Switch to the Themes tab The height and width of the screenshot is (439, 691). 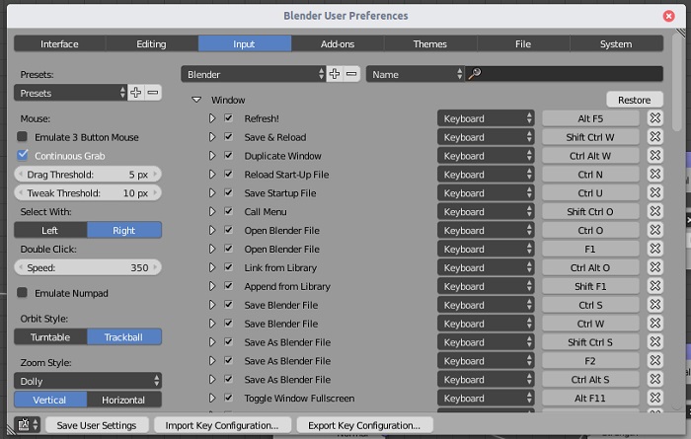[x=430, y=43]
